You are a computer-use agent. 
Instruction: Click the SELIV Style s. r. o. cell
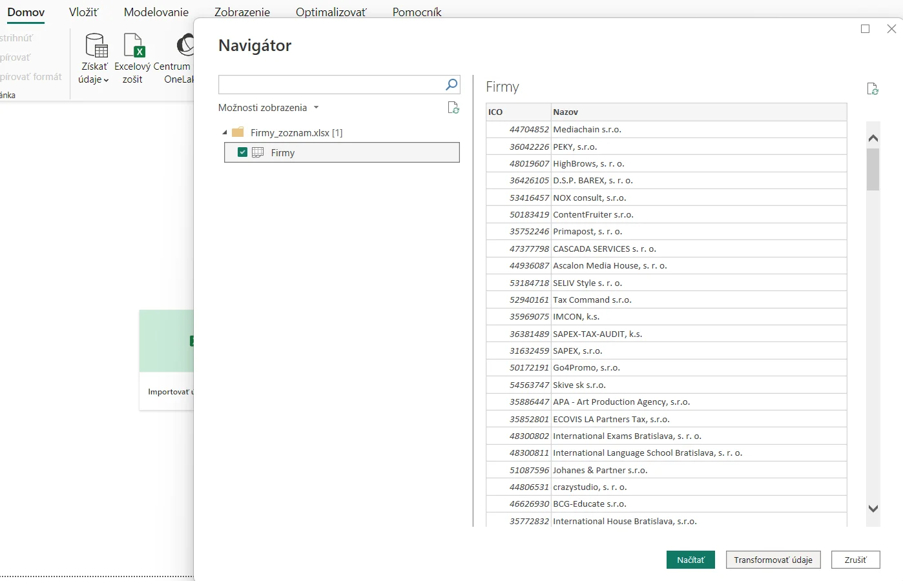click(699, 283)
